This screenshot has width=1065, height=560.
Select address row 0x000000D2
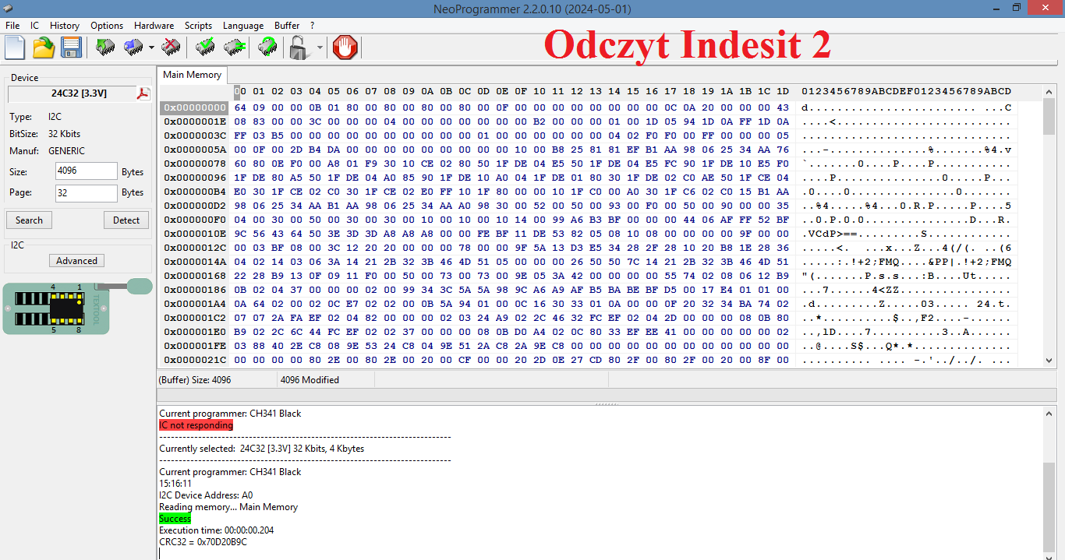click(195, 206)
